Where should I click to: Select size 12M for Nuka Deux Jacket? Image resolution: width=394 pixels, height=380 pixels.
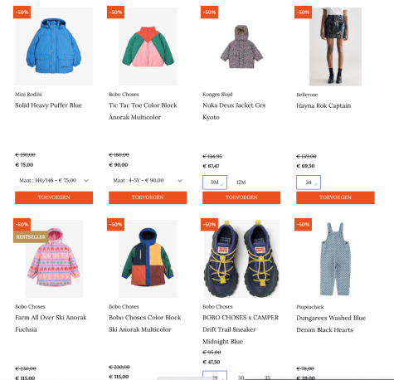click(x=241, y=183)
